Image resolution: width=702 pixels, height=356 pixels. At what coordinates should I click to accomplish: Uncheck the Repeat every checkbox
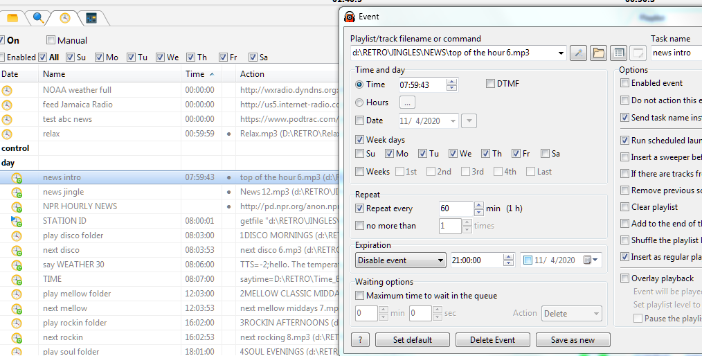[x=359, y=208]
